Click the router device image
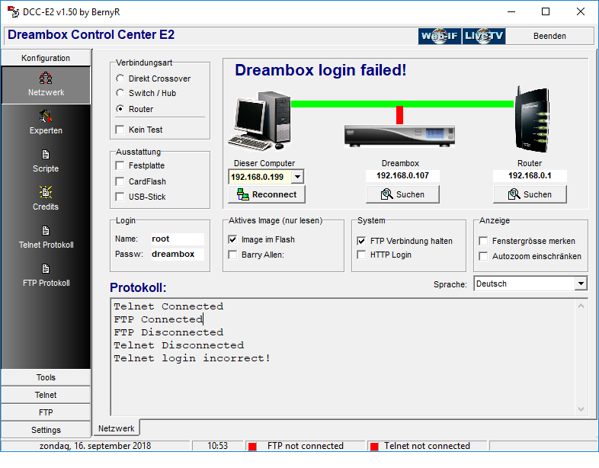 click(532, 119)
